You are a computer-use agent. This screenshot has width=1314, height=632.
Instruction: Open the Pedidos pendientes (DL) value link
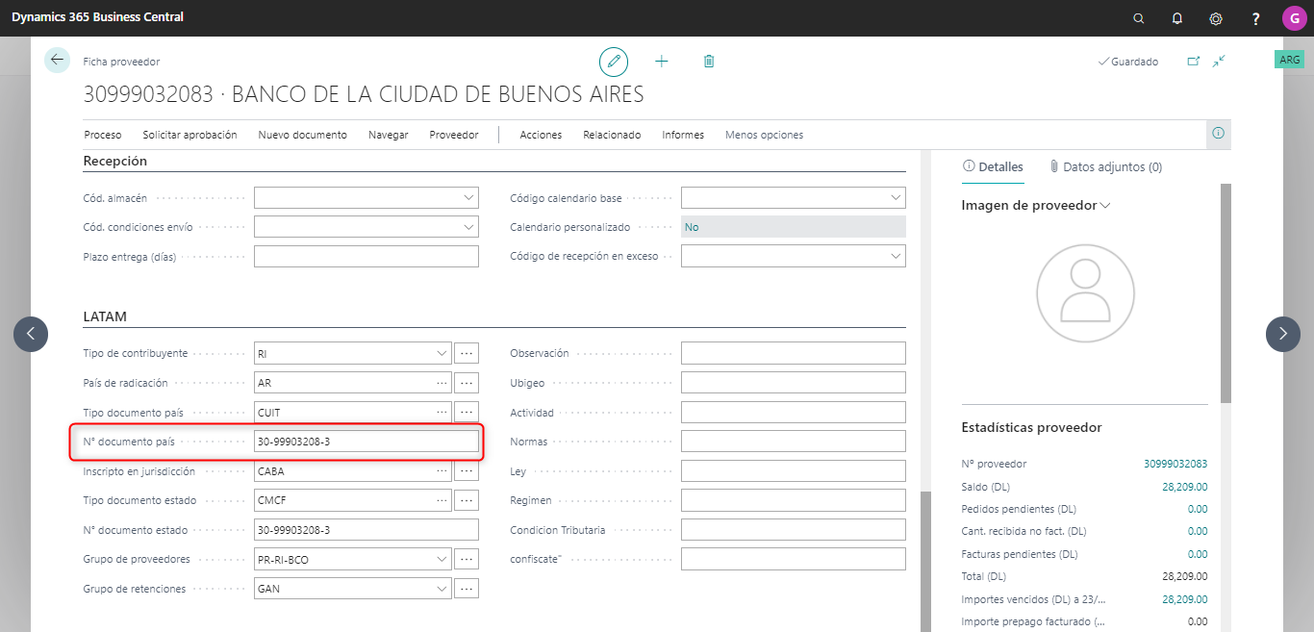pos(1198,509)
